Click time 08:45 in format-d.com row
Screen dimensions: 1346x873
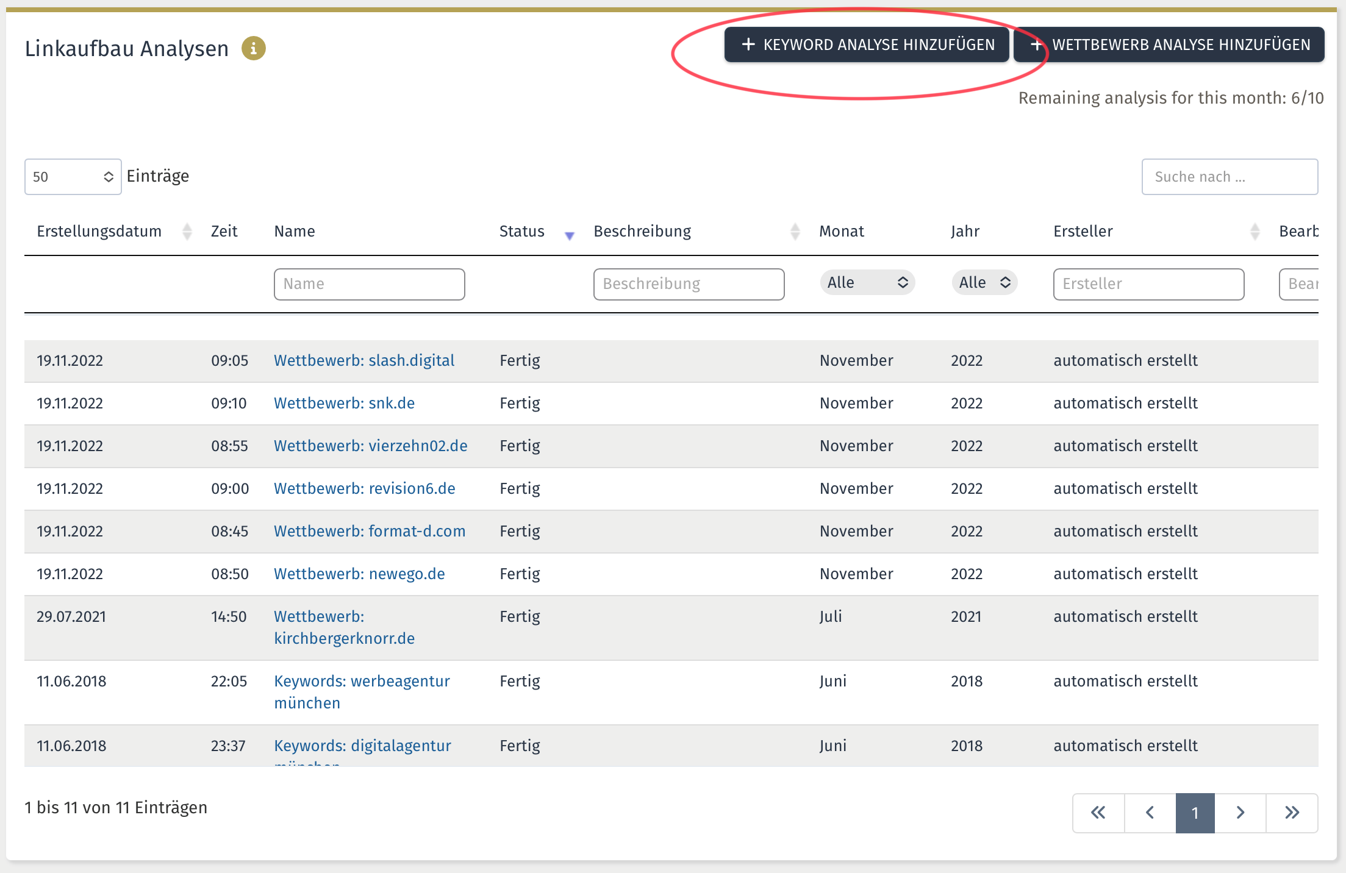click(x=229, y=531)
